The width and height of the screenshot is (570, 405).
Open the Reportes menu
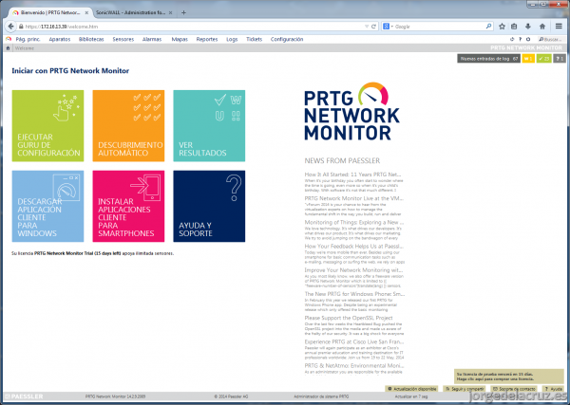coord(207,39)
